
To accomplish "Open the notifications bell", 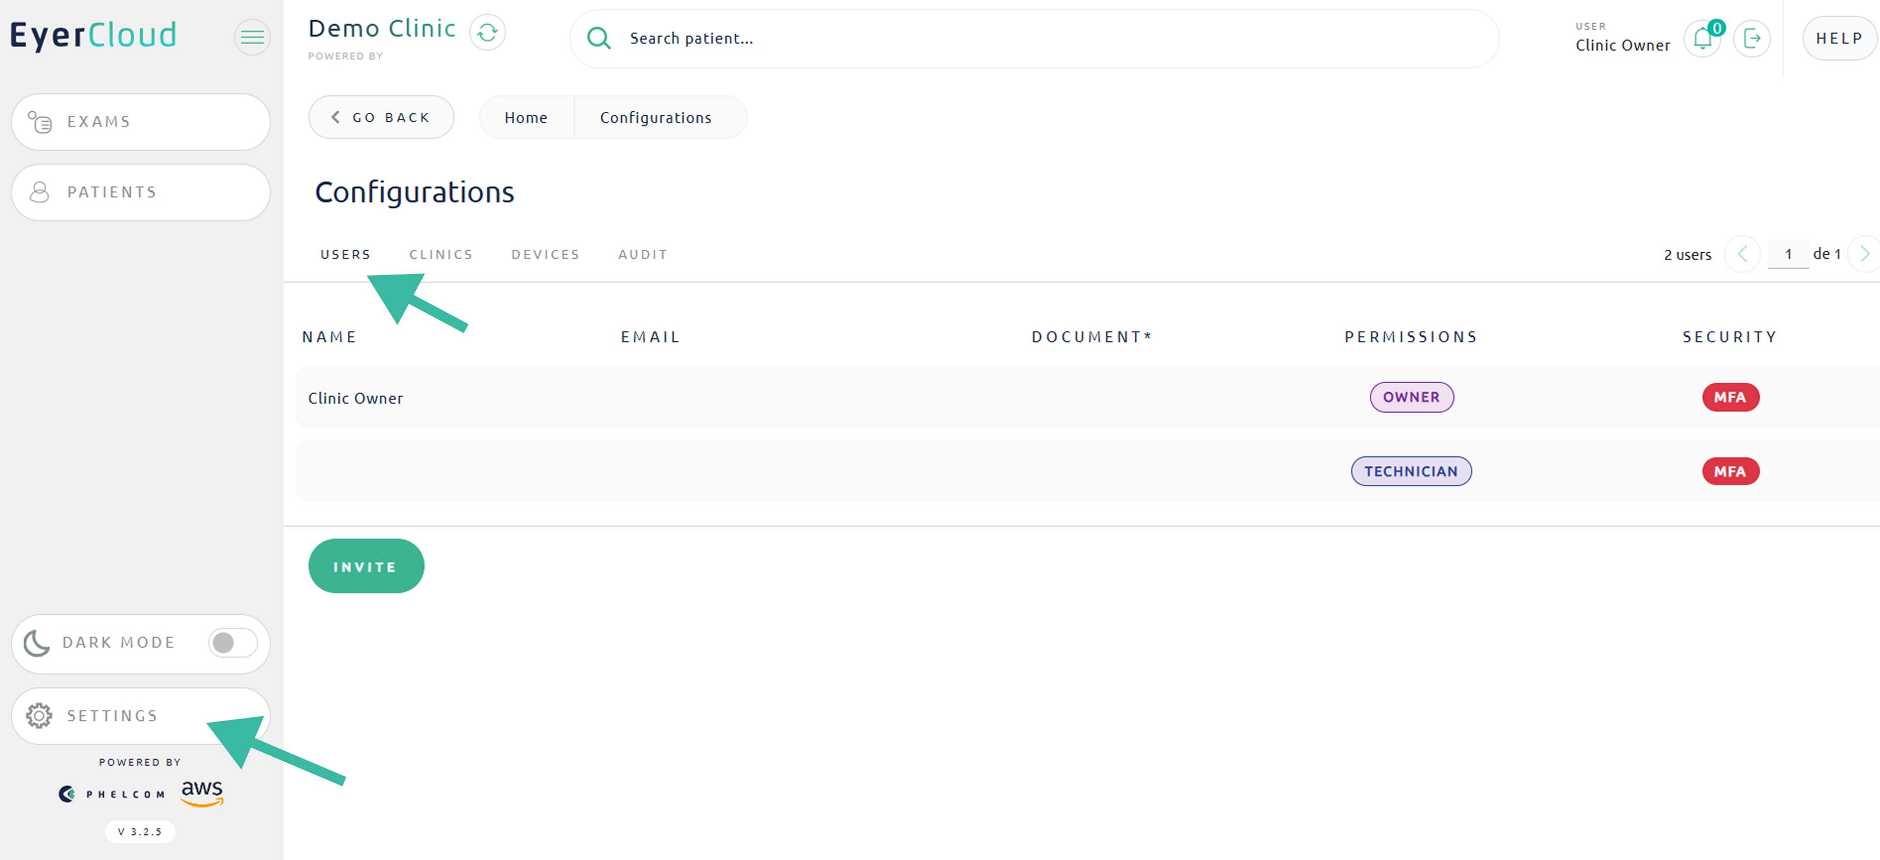I will [1703, 38].
